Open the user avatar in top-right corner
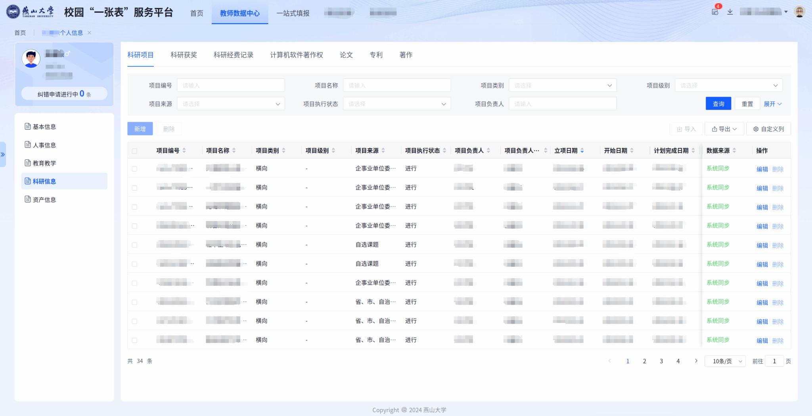The height and width of the screenshot is (416, 812). tap(799, 12)
